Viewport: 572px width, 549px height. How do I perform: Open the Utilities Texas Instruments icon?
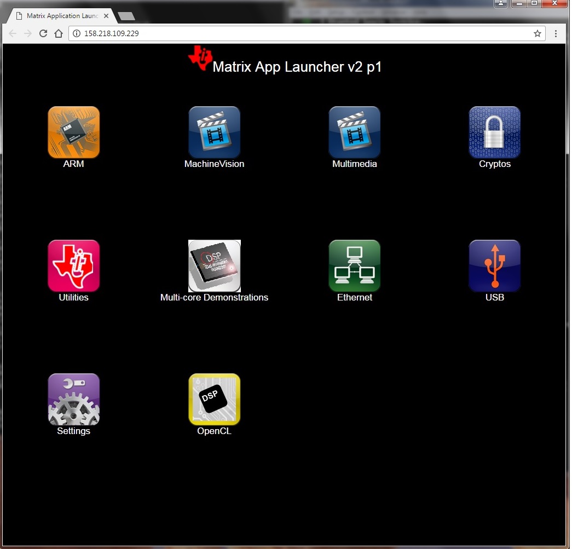(x=74, y=265)
